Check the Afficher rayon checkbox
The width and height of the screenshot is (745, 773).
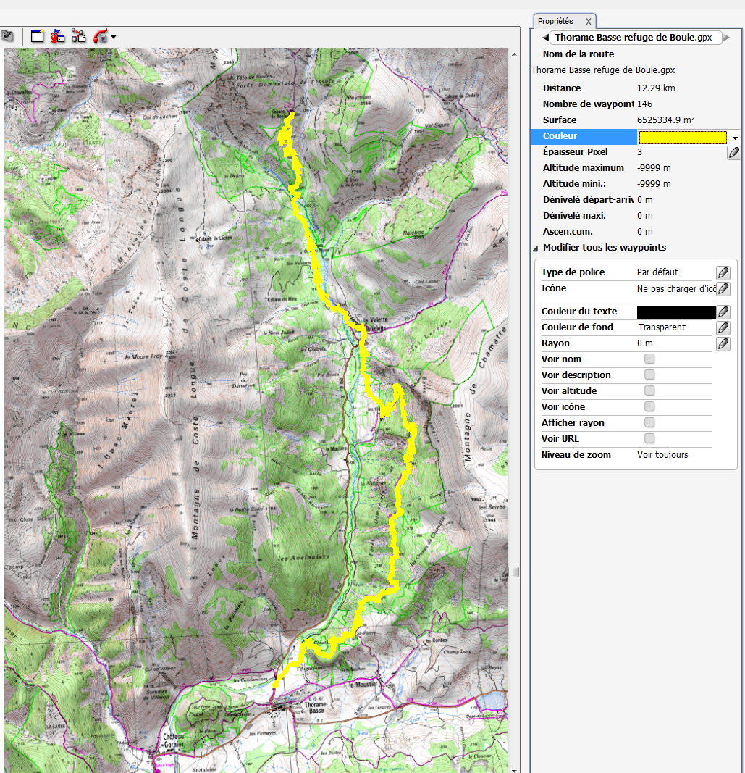[649, 423]
